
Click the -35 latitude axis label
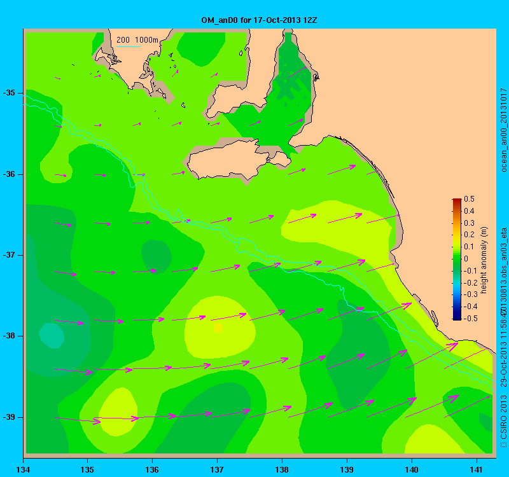click(x=9, y=93)
